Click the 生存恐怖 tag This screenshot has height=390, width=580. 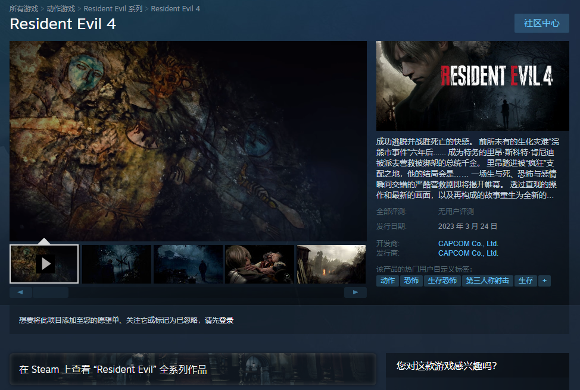click(442, 281)
